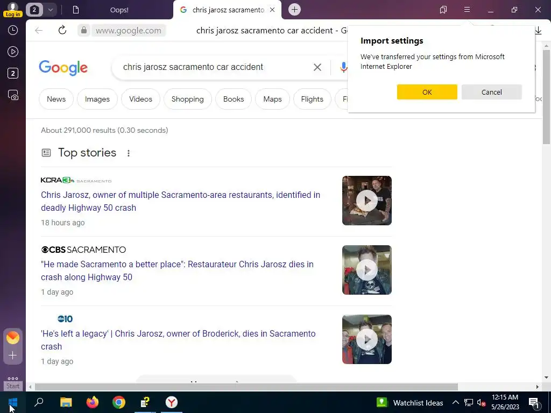Open the Windows Start menu
This screenshot has width=551, height=413.
[13, 402]
